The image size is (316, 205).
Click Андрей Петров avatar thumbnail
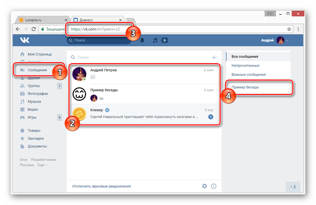pyautogui.click(x=79, y=74)
